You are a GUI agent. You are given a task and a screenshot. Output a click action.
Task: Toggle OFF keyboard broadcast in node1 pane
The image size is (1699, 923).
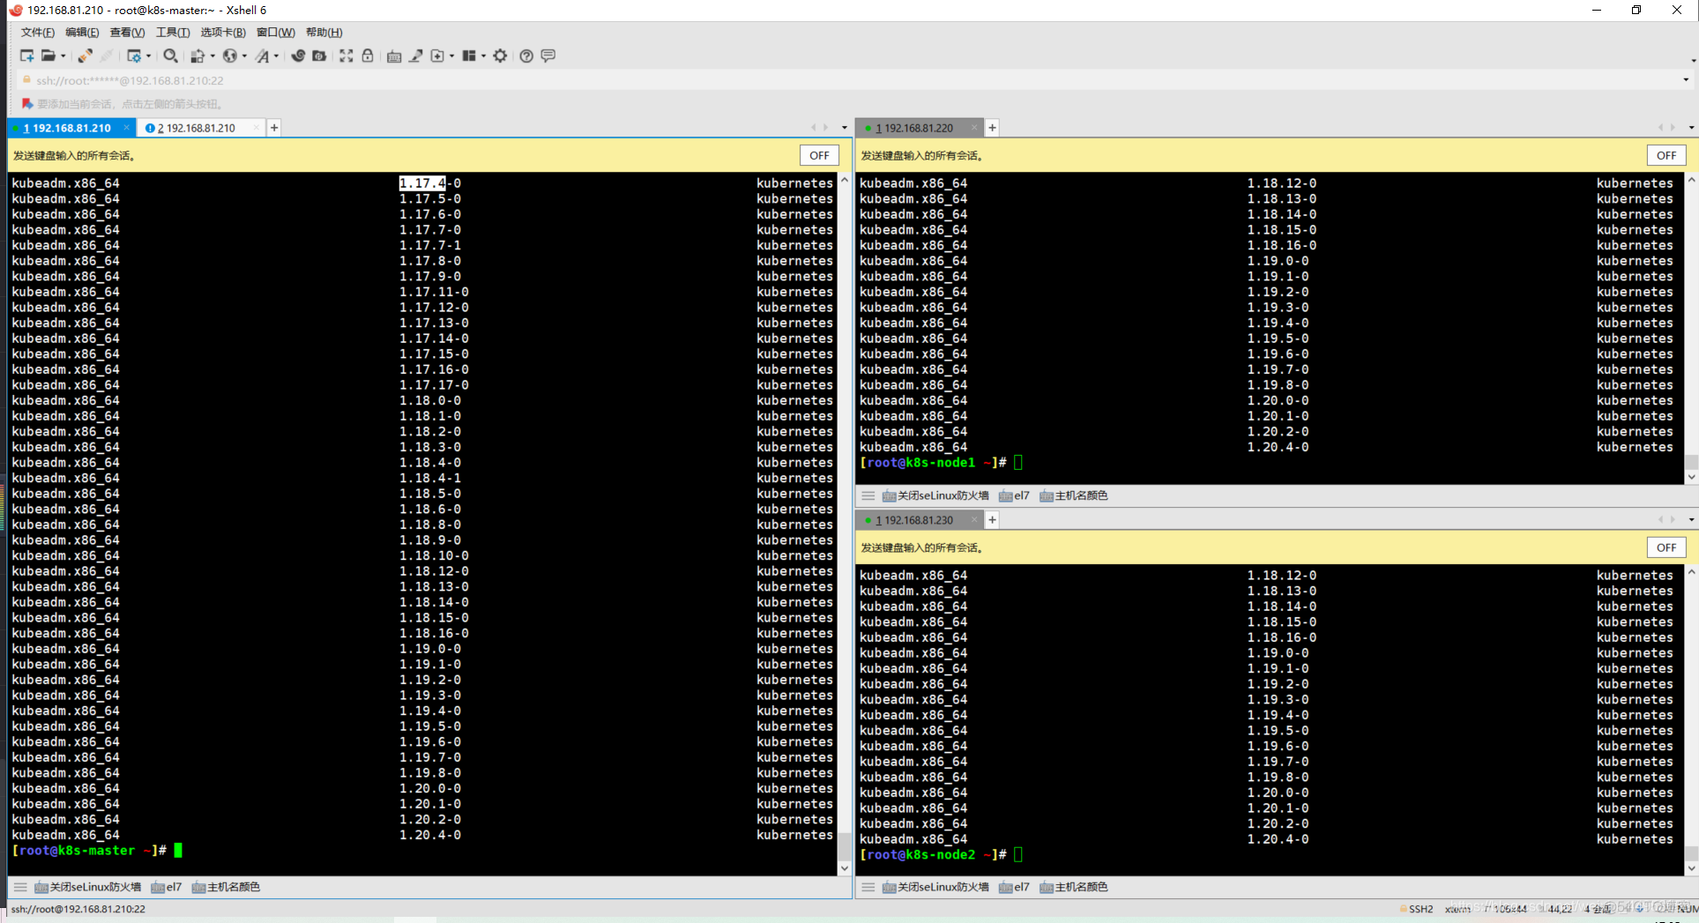(1666, 155)
